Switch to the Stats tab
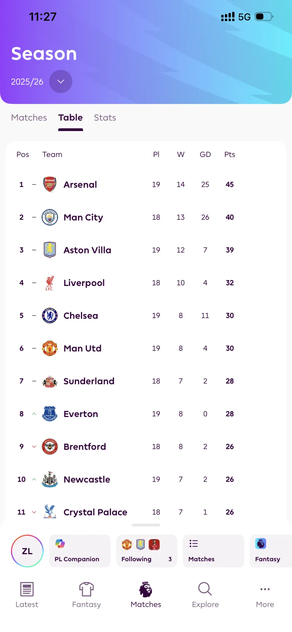 [105, 118]
